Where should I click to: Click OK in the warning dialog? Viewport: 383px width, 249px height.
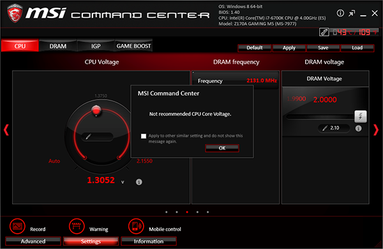click(x=222, y=148)
